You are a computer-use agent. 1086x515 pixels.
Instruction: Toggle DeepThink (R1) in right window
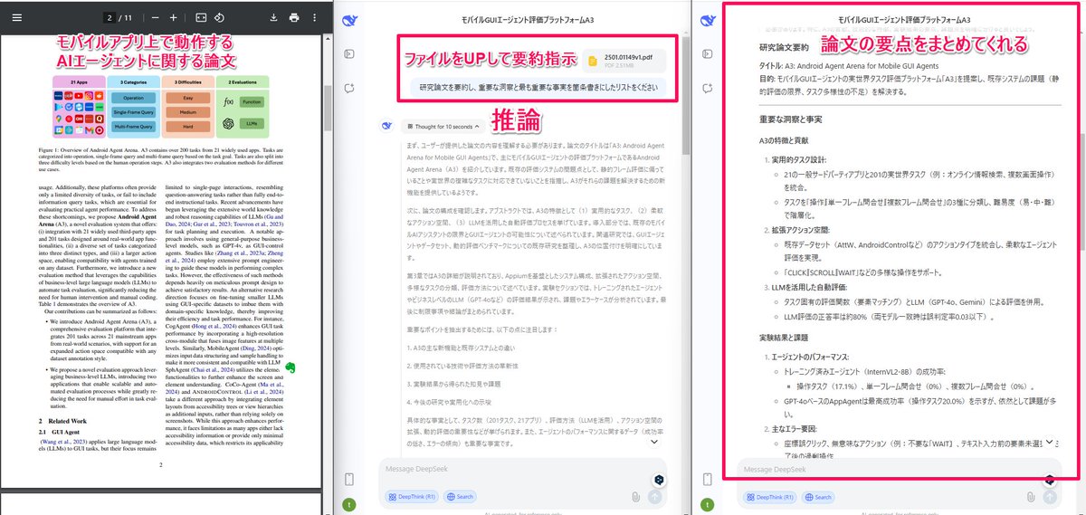tap(770, 496)
